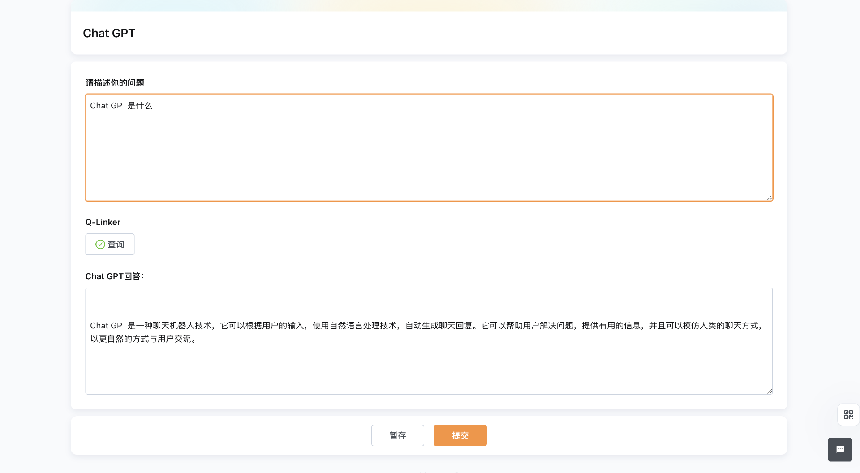Submit the form with 提交

pos(460,435)
